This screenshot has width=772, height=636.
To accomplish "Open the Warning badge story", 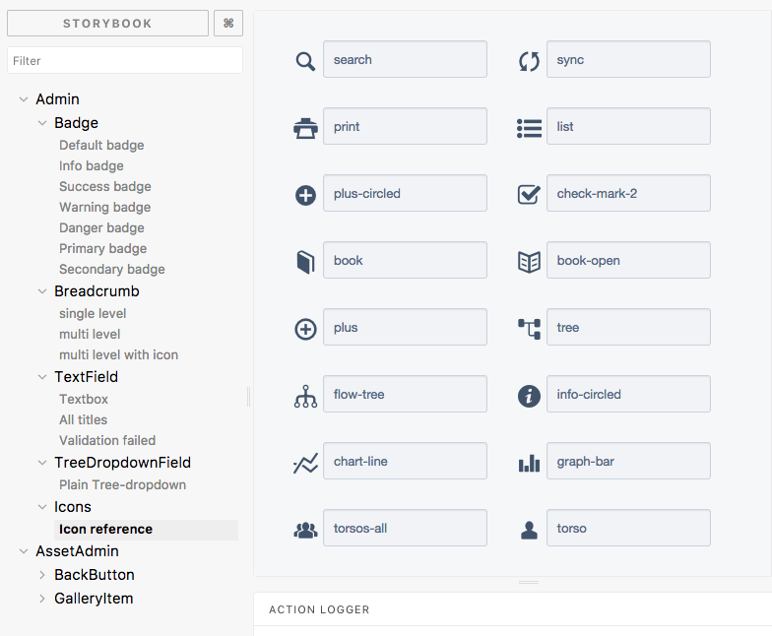I will pyautogui.click(x=104, y=208).
